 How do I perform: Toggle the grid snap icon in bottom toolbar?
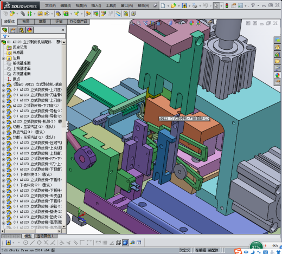(x=105, y=243)
